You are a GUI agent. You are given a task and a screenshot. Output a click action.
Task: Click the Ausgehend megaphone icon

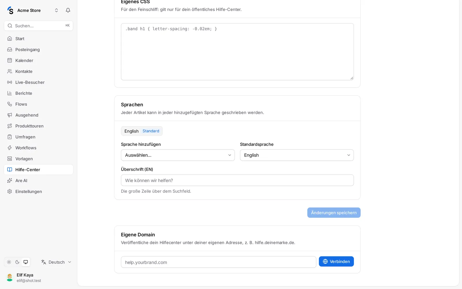(x=10, y=115)
